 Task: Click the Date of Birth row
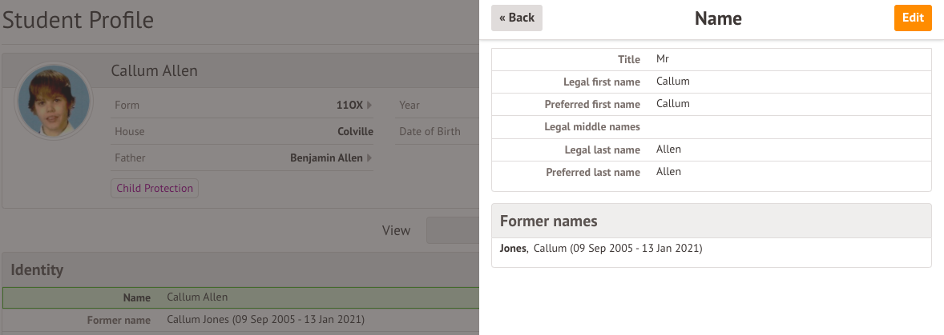tap(437, 132)
